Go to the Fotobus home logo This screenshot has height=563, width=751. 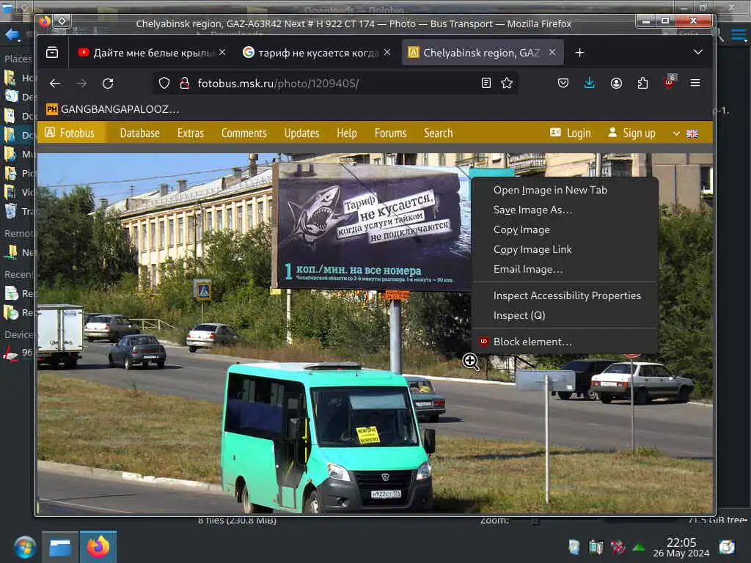(70, 133)
